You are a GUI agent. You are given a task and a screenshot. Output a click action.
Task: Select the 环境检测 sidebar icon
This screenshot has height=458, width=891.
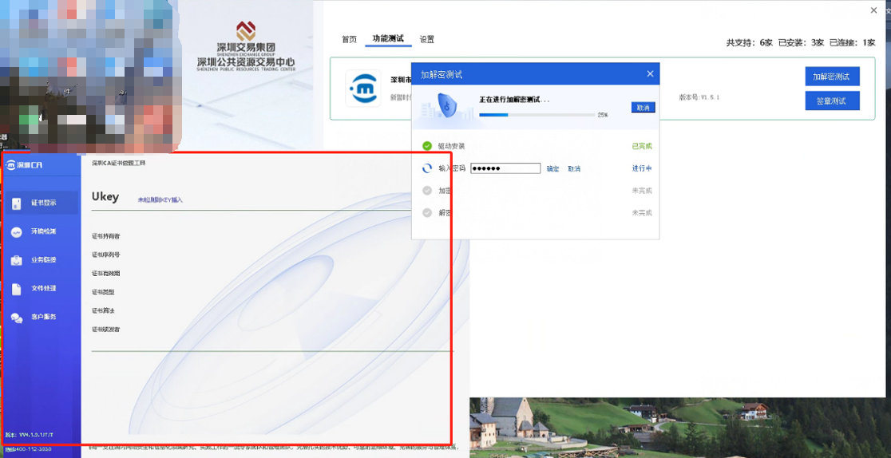pos(17,232)
